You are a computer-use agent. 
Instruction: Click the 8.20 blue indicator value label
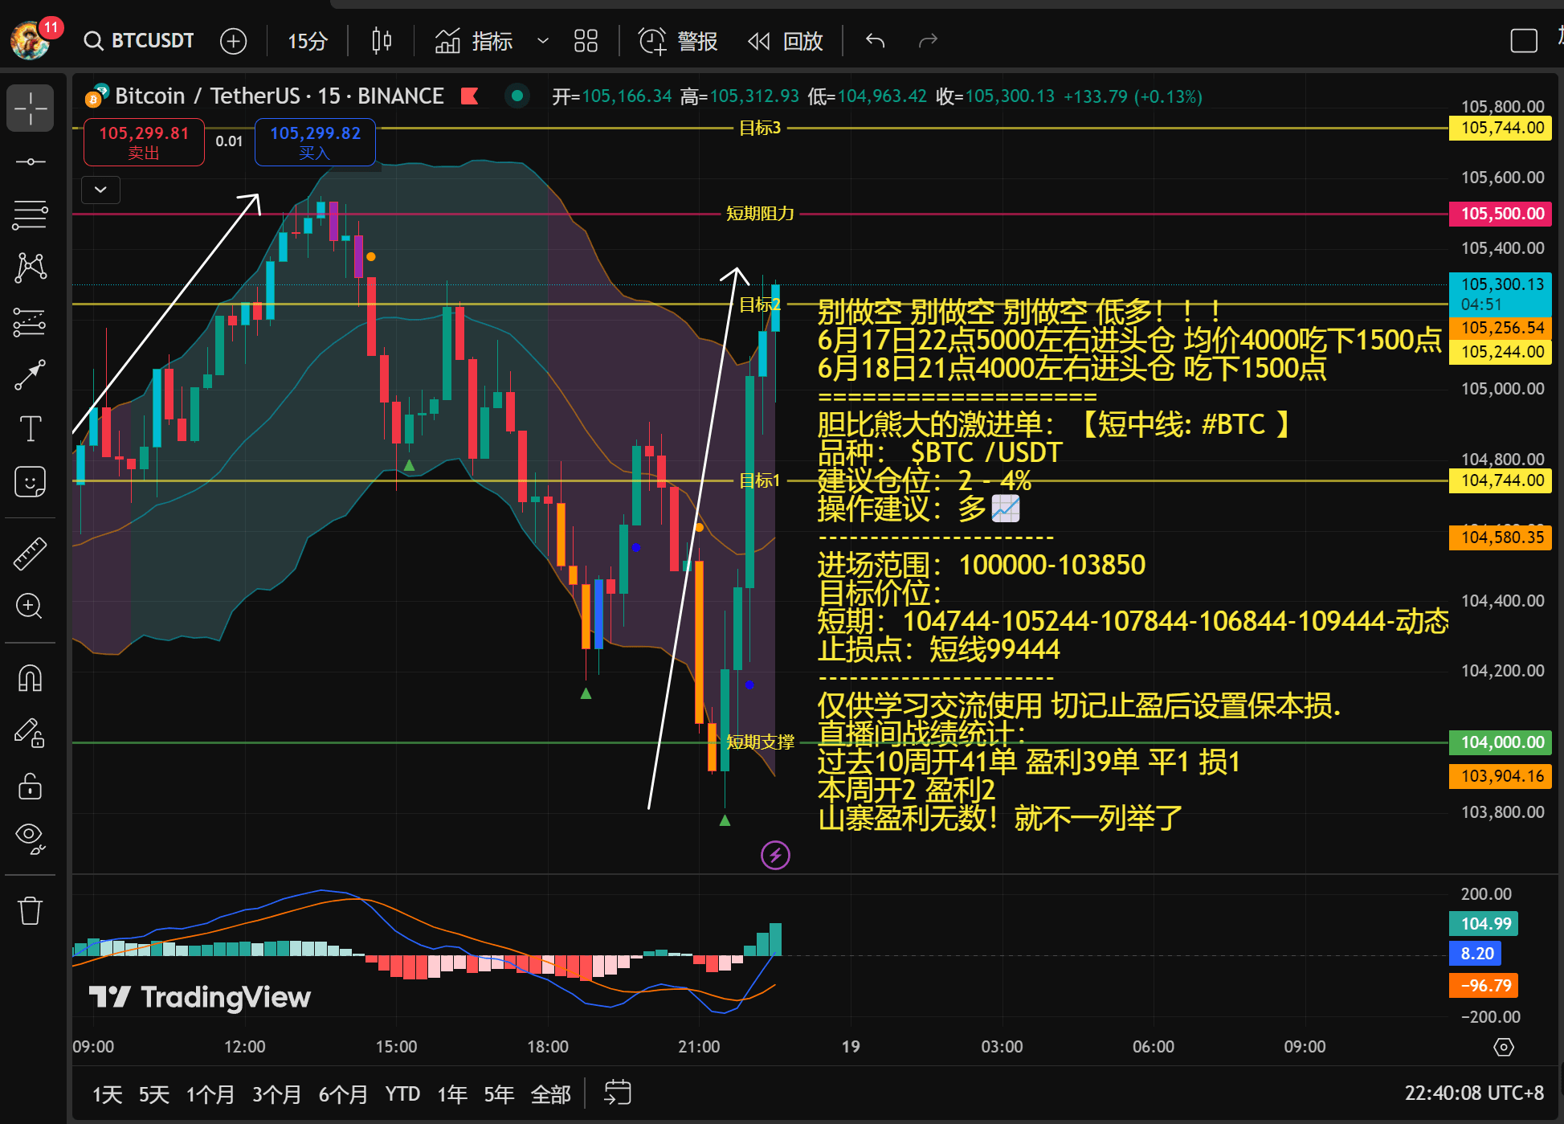tap(1476, 954)
